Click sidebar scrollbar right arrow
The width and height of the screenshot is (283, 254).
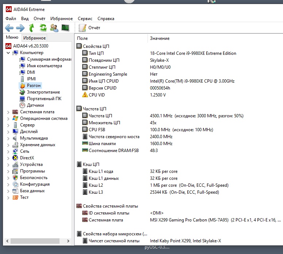click(68, 241)
